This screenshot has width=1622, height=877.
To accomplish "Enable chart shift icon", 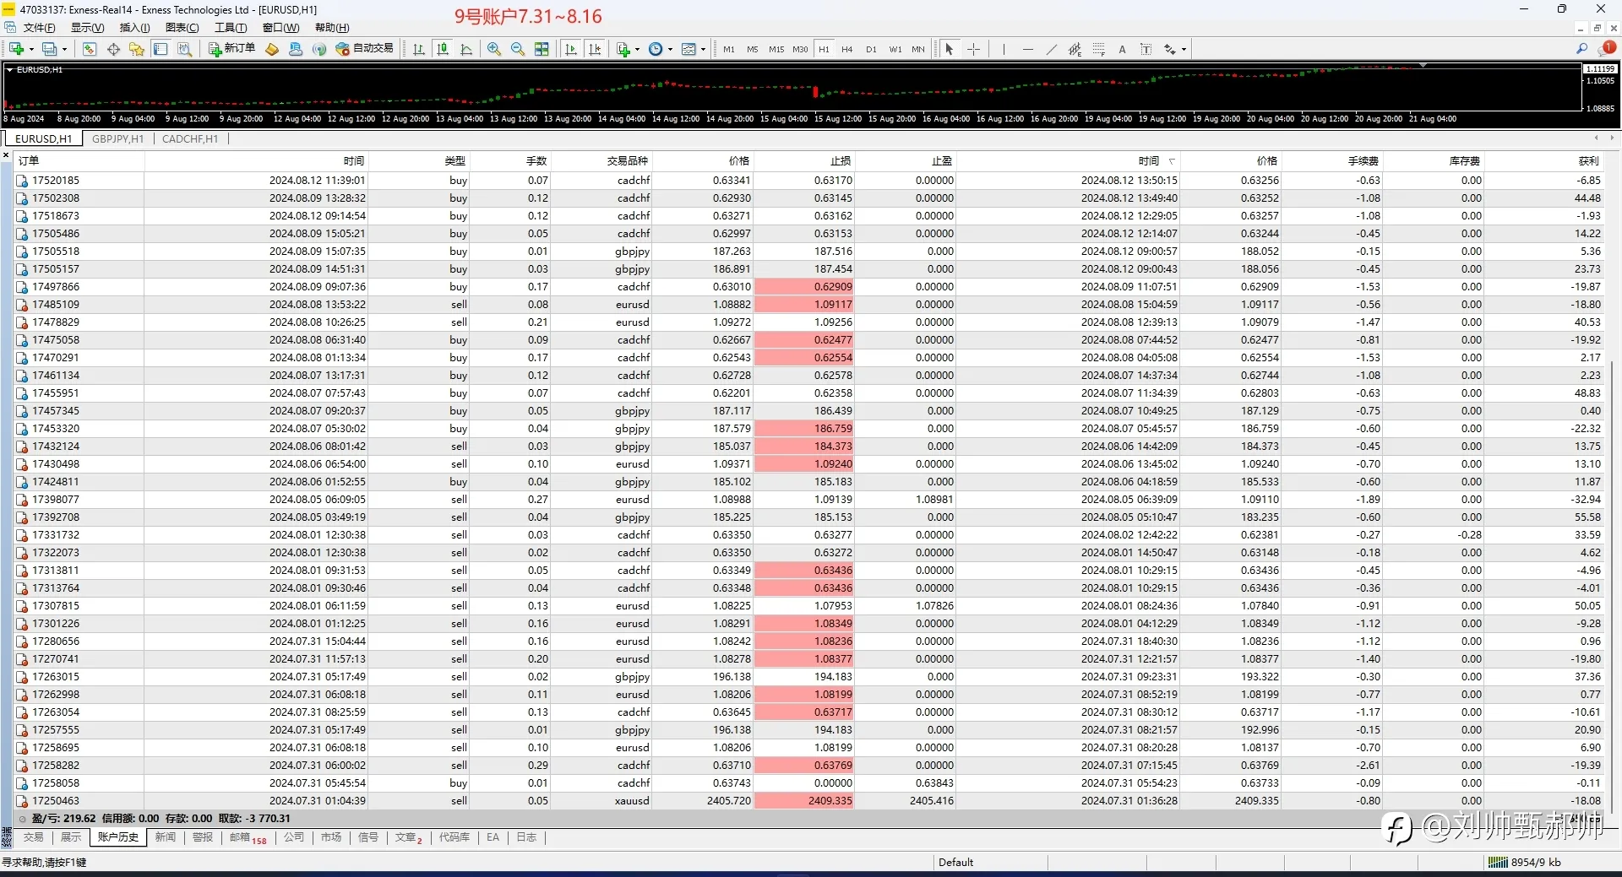I will [595, 49].
